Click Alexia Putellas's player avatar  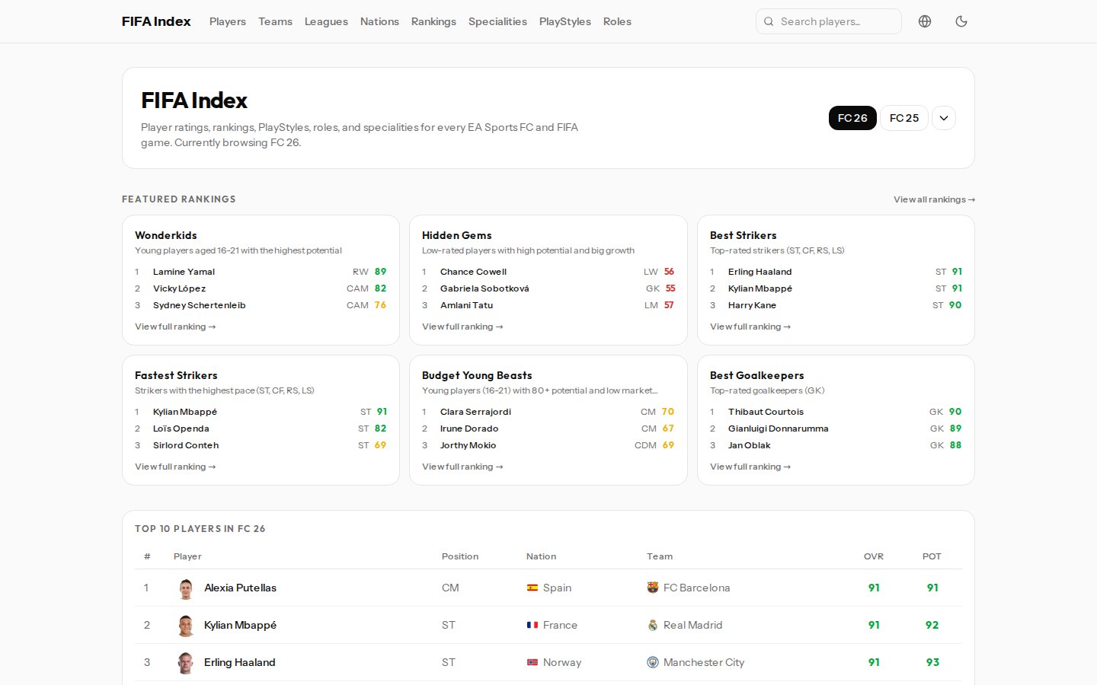(186, 588)
